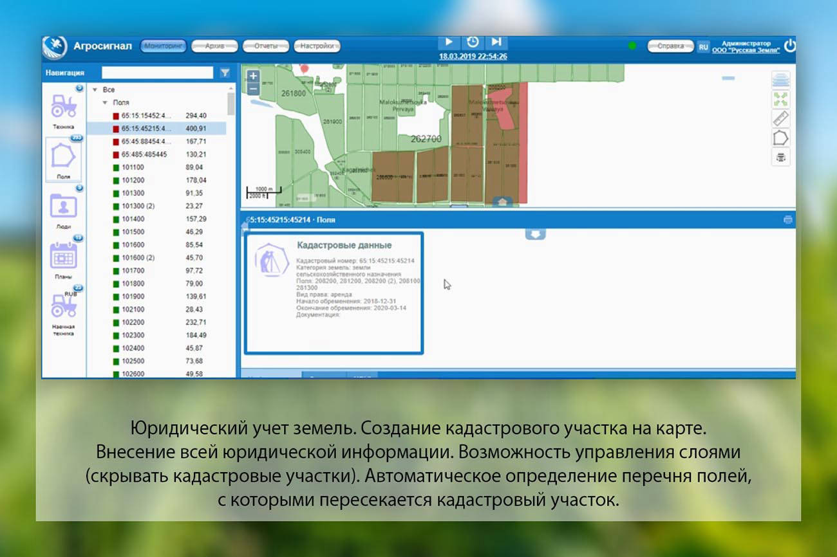Open the download arrow above Кадастровые данные
This screenshot has height=557, width=837.
(x=534, y=235)
